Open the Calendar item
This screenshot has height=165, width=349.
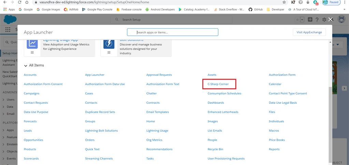[275, 84]
